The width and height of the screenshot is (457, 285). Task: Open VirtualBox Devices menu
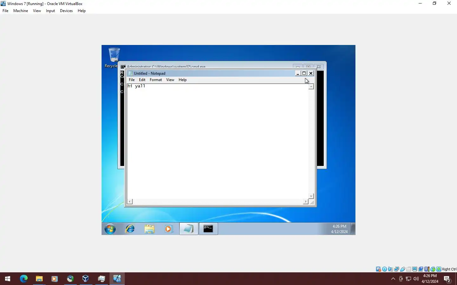66,11
